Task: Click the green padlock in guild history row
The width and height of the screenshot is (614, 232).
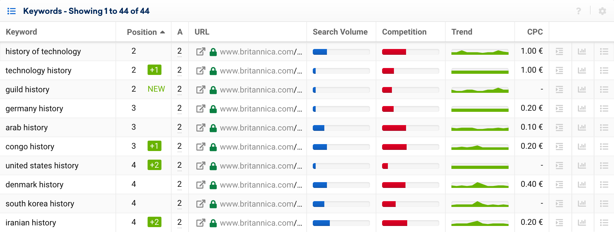Action: pyautogui.click(x=213, y=90)
